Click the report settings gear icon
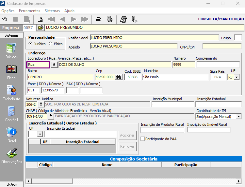 [110, 19]
